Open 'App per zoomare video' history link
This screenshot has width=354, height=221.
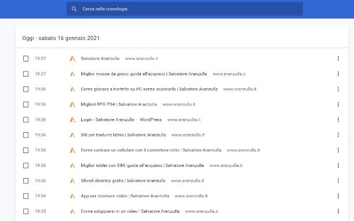click(x=125, y=196)
